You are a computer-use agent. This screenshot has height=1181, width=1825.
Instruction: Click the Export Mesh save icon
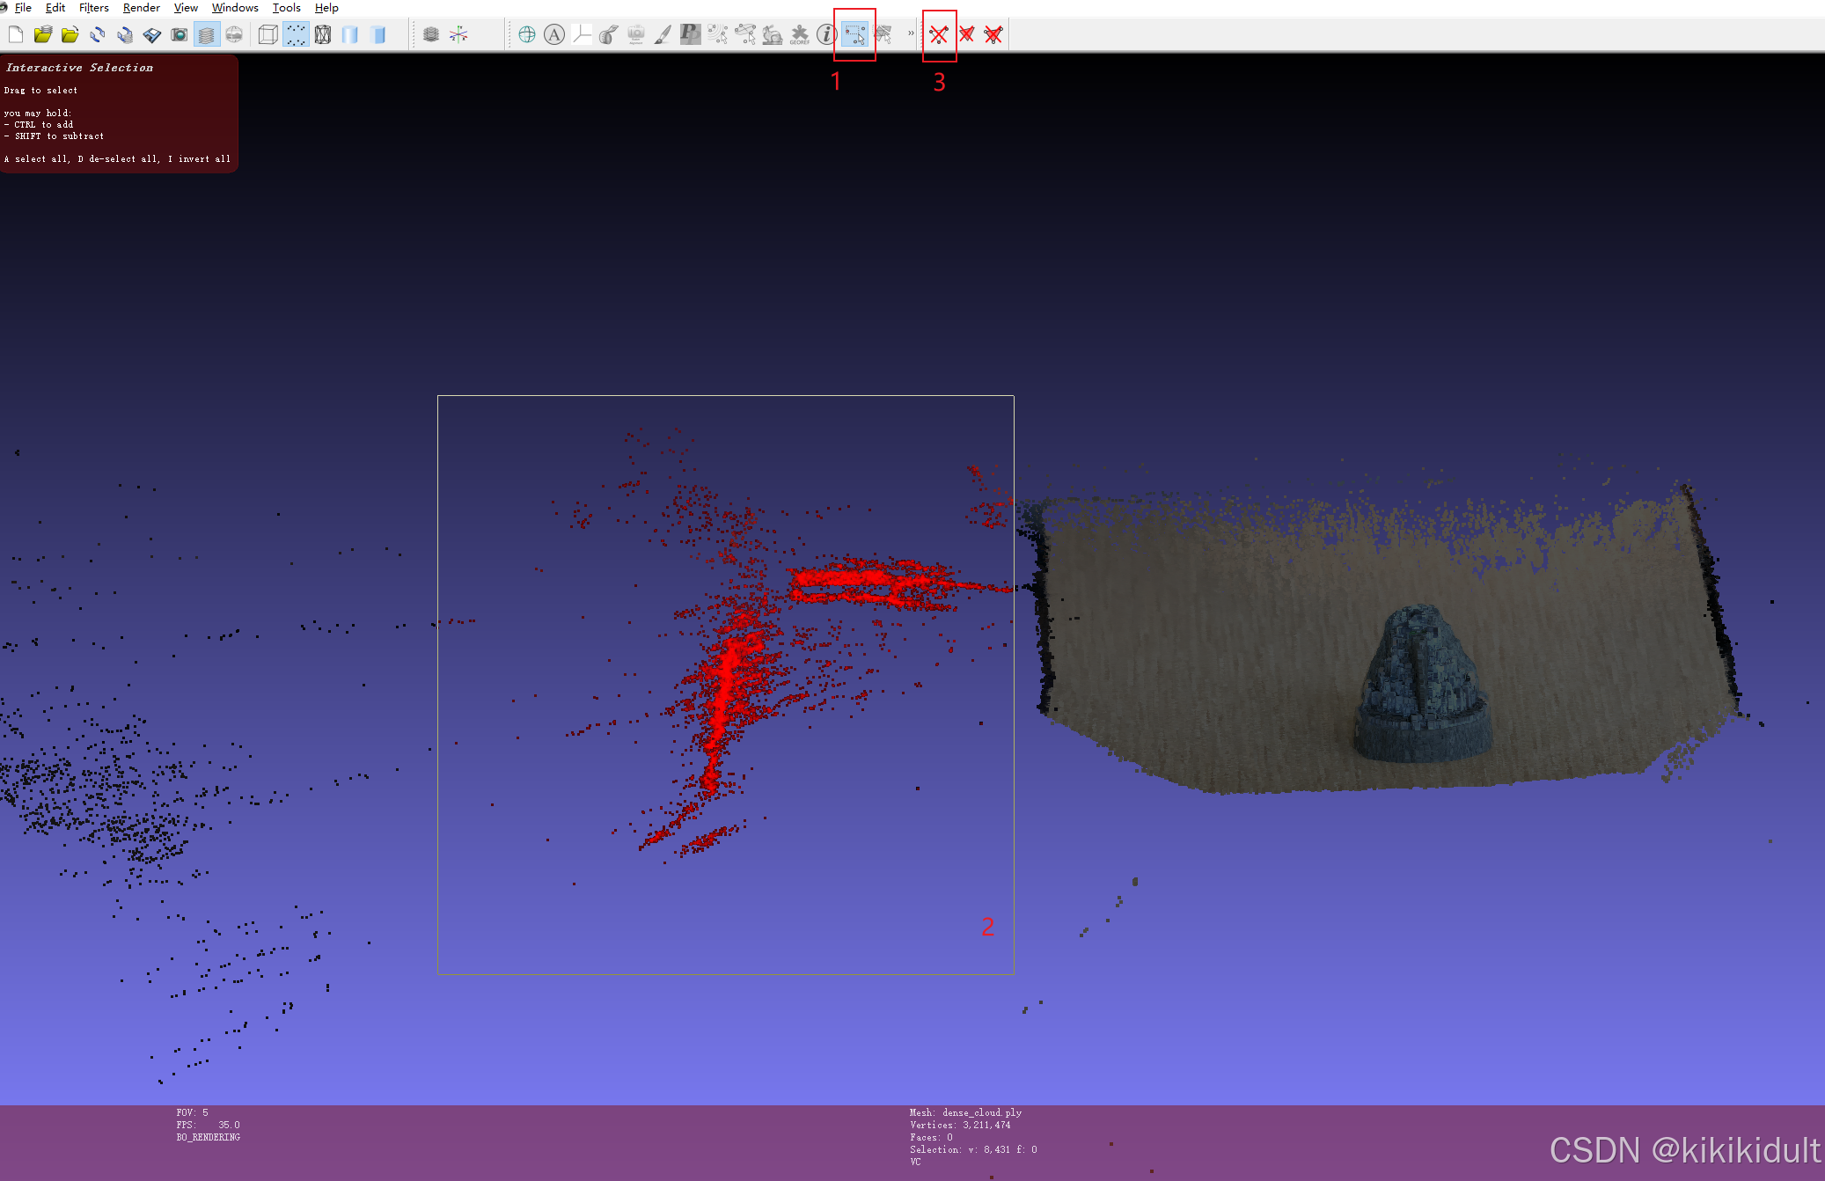click(152, 34)
